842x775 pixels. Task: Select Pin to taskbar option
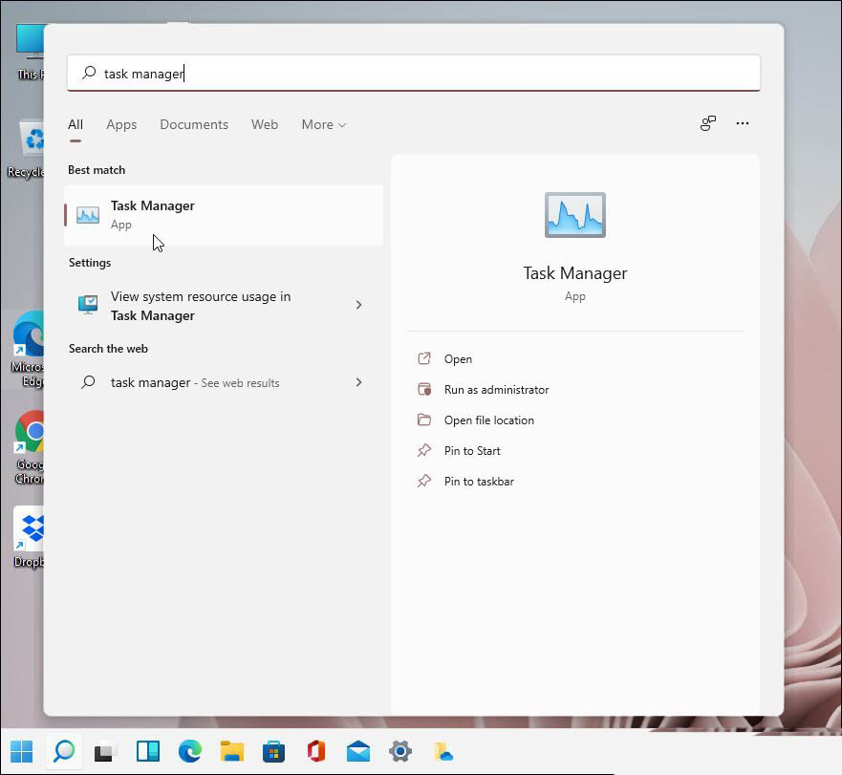[x=479, y=482]
